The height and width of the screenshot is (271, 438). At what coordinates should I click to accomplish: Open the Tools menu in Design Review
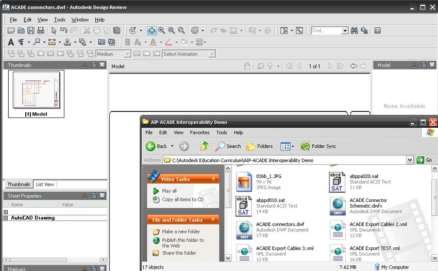tap(59, 20)
